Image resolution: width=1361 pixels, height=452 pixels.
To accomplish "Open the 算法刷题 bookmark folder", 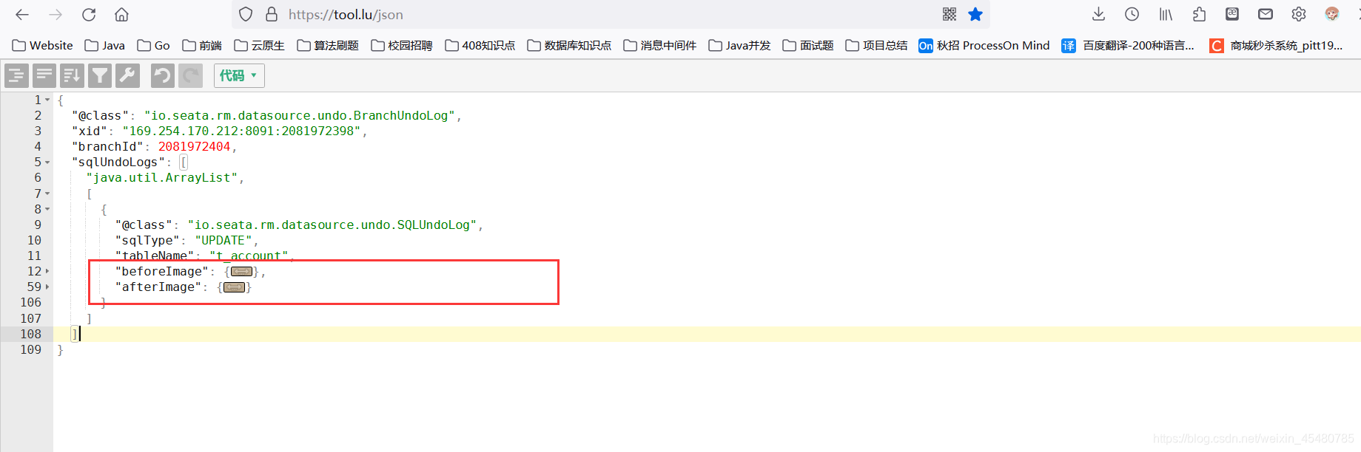I will pos(328,45).
